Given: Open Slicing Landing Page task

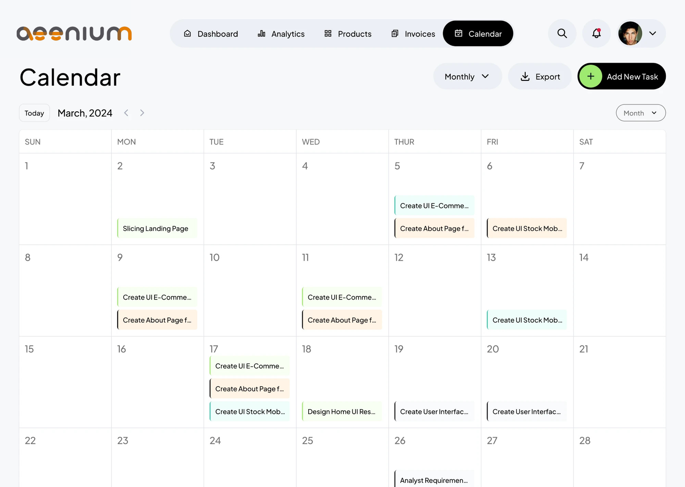Looking at the screenshot, I should 156,229.
